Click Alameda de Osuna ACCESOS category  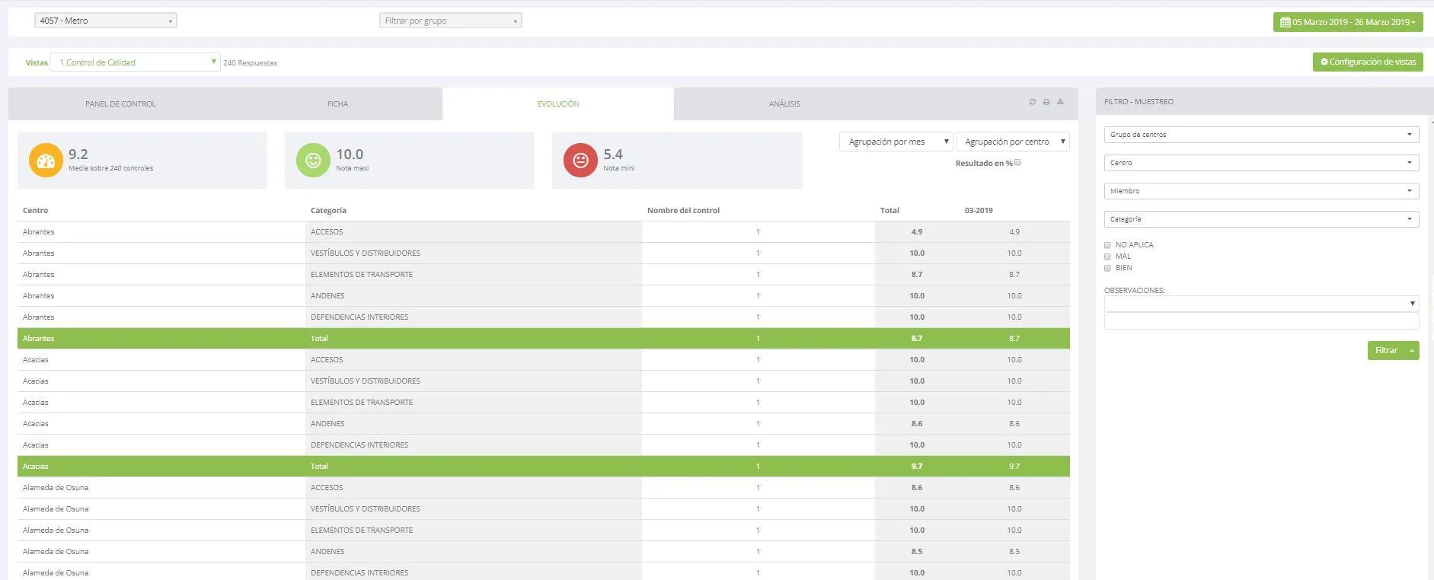tap(327, 487)
